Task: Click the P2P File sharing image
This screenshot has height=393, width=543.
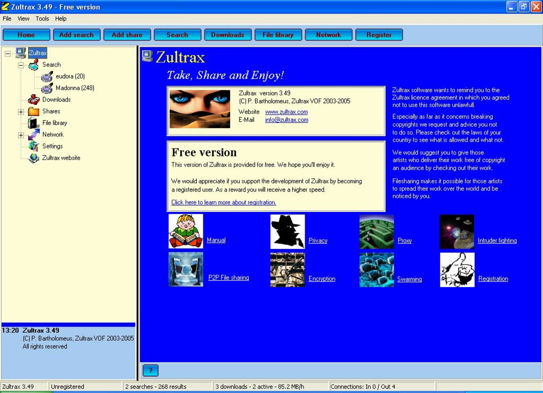Action: click(x=185, y=269)
